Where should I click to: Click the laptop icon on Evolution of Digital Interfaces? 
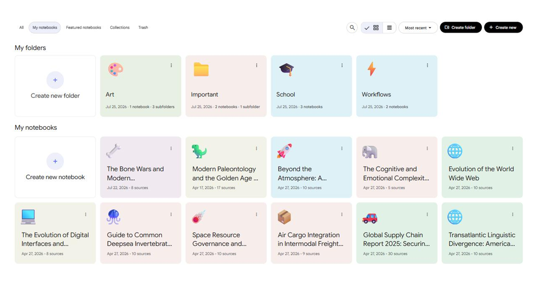click(28, 217)
